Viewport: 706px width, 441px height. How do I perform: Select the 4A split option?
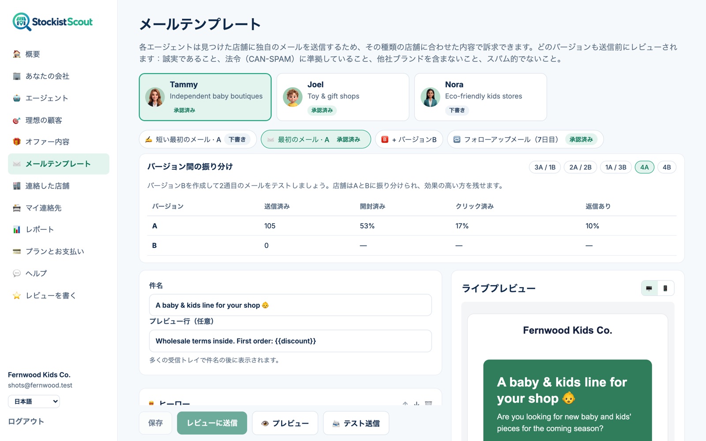[x=645, y=167]
